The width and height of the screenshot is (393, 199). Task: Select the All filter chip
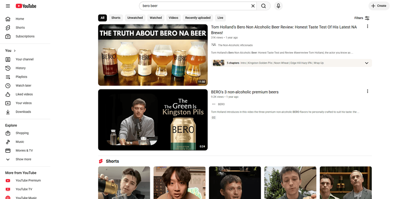click(103, 18)
